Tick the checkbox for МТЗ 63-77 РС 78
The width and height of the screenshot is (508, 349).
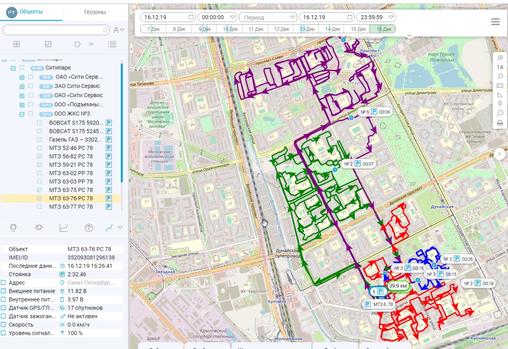point(39,207)
